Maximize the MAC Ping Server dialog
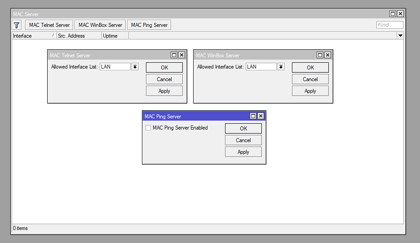Viewport: 420px width, 243px height. tap(253, 116)
